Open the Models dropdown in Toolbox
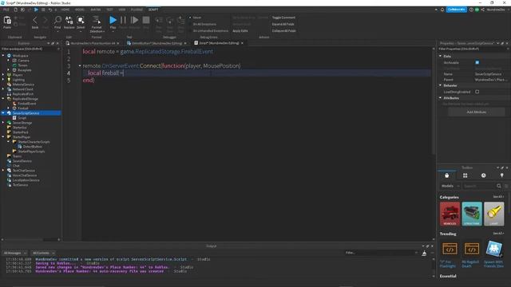 click(x=450, y=186)
